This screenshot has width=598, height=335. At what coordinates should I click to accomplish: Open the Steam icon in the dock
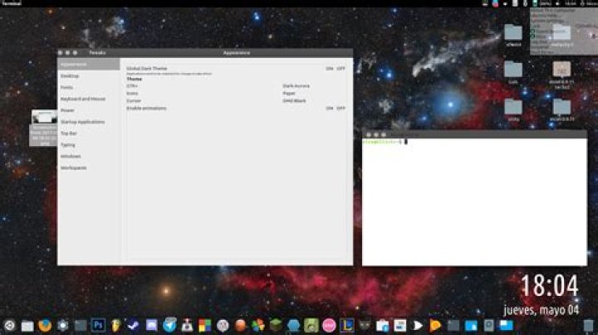click(134, 326)
